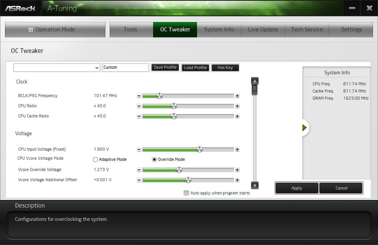Screen dimensions: 378x245
Task: Click the Save Profile button
Action: (165, 68)
